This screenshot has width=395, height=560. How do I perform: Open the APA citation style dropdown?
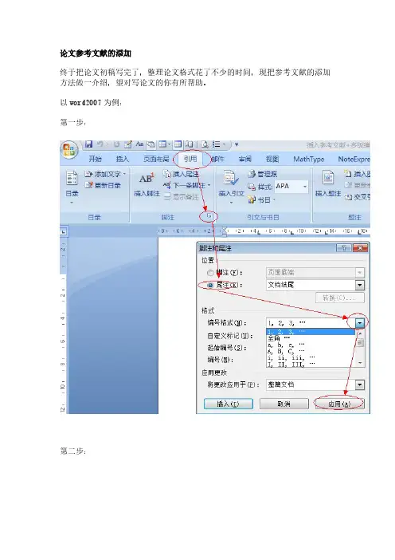[x=305, y=187]
